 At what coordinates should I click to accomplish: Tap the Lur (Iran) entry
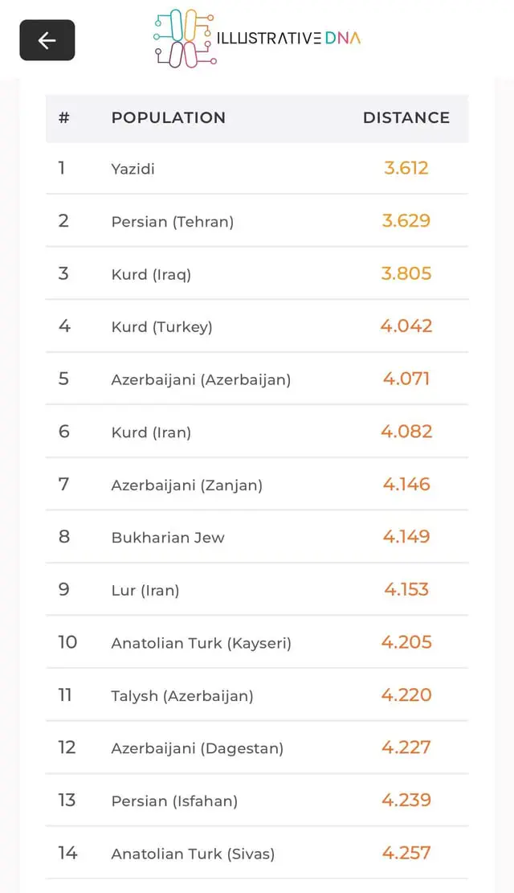pyautogui.click(x=145, y=590)
